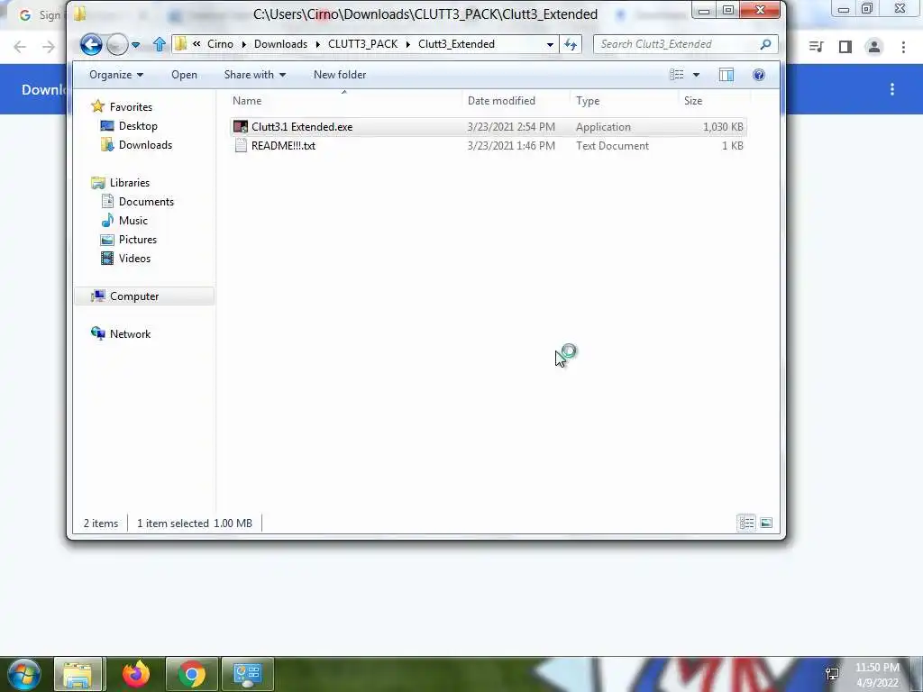Open the Share with menu
Screen dimensions: 923x692
click(x=254, y=75)
